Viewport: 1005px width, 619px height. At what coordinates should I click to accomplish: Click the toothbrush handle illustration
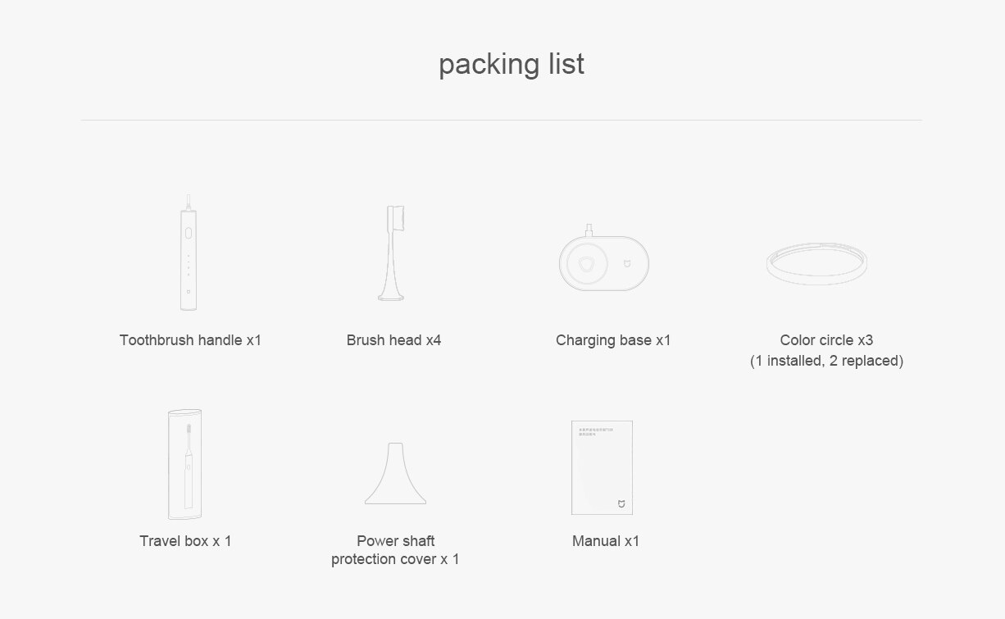(189, 253)
